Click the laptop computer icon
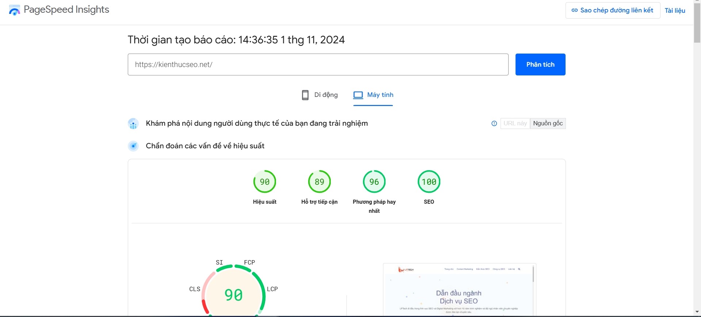This screenshot has height=317, width=701. click(358, 95)
